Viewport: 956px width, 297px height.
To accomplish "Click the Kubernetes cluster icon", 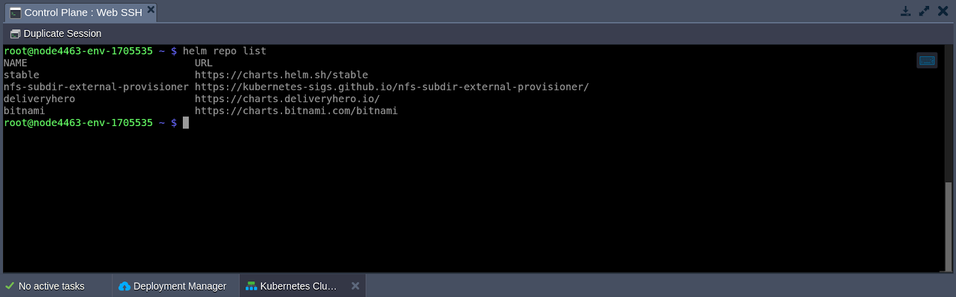I will (x=251, y=286).
